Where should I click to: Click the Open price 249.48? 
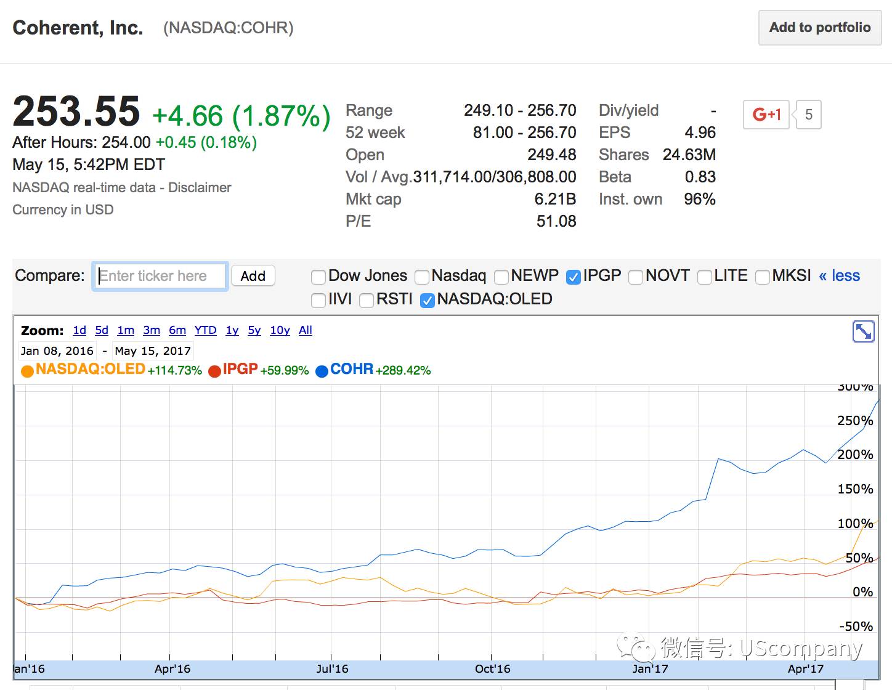point(552,155)
